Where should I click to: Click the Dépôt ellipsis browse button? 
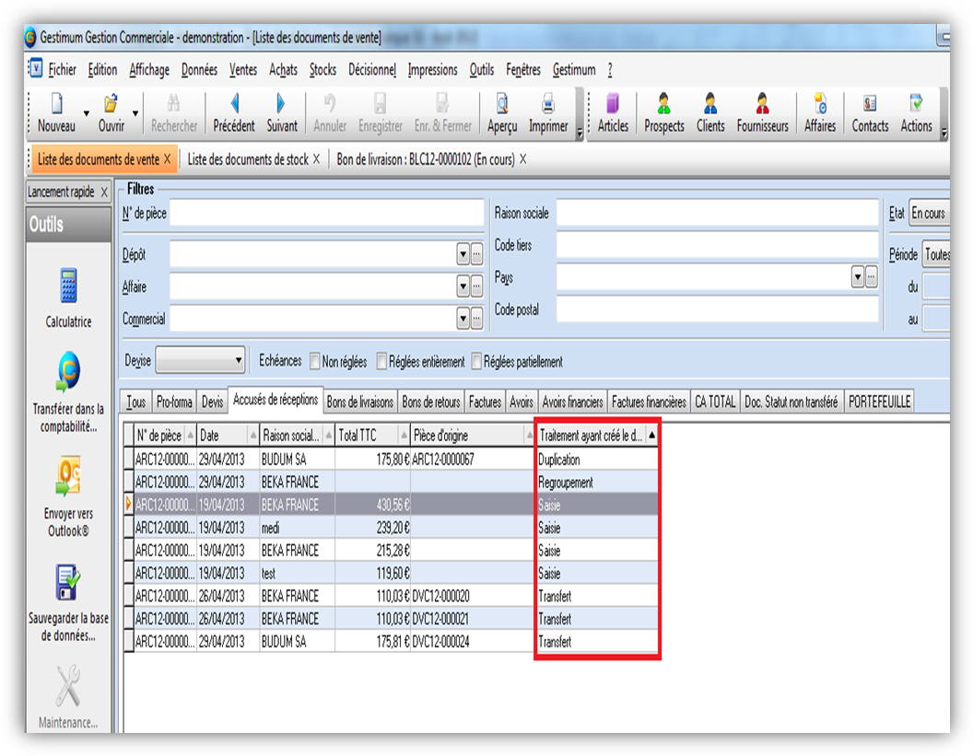point(476,254)
